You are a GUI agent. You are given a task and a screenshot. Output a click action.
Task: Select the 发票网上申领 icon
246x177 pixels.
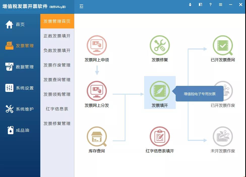97,45
